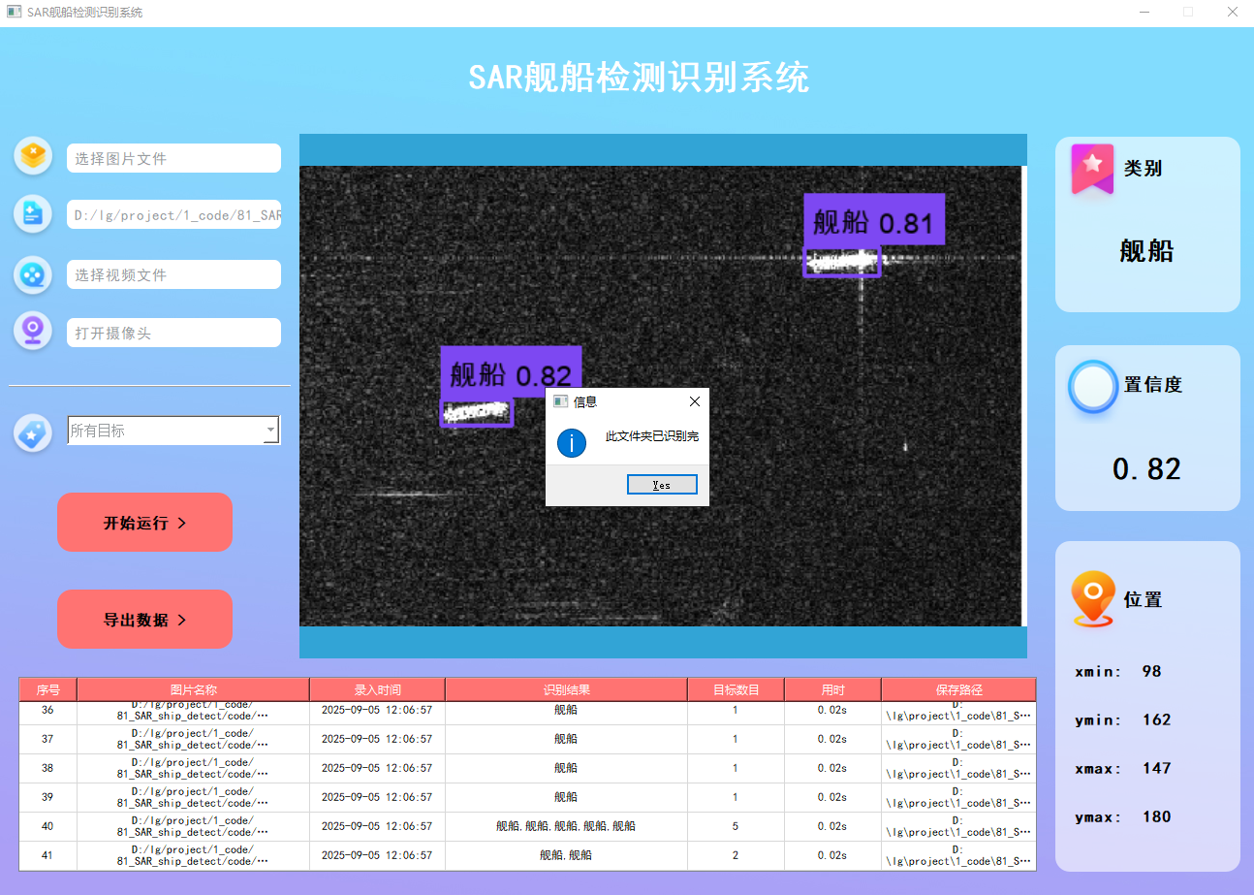This screenshot has width=1254, height=895.
Task: Click the confidence value 0.82
Action: (x=1146, y=469)
